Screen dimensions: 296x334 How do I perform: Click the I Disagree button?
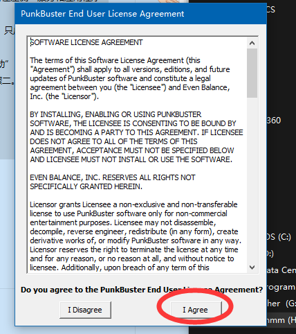point(85,310)
